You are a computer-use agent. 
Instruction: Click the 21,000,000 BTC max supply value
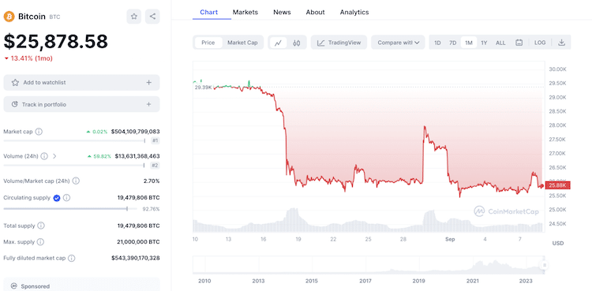coord(139,242)
